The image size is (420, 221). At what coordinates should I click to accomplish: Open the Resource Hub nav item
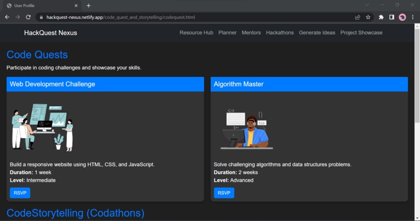(x=196, y=33)
